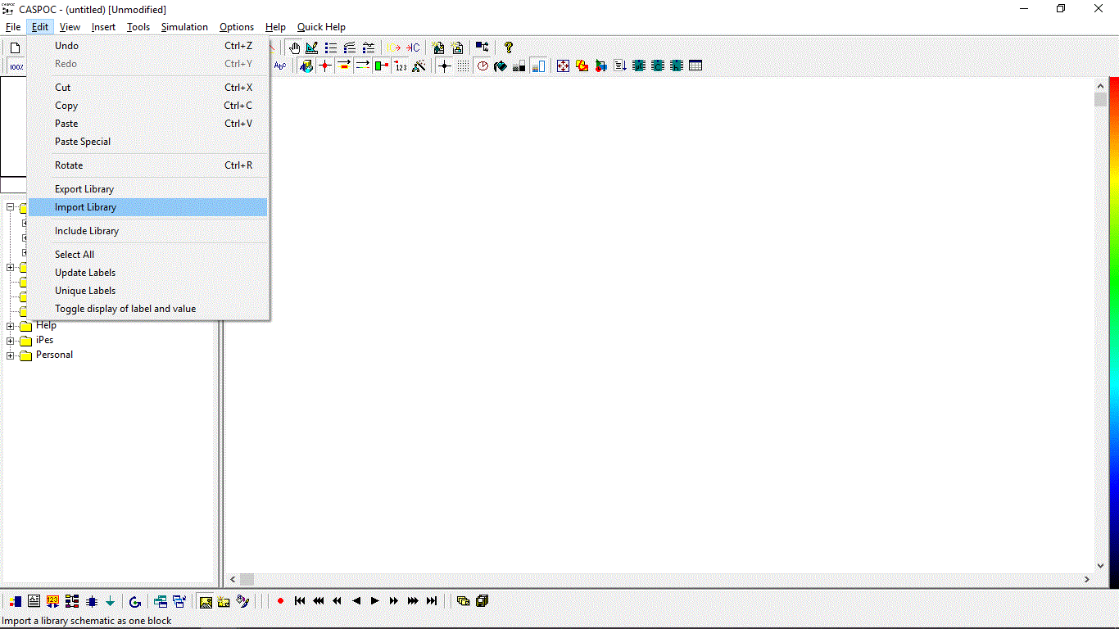
Task: Choose Rotate in the Edit menu
Action: (x=147, y=165)
